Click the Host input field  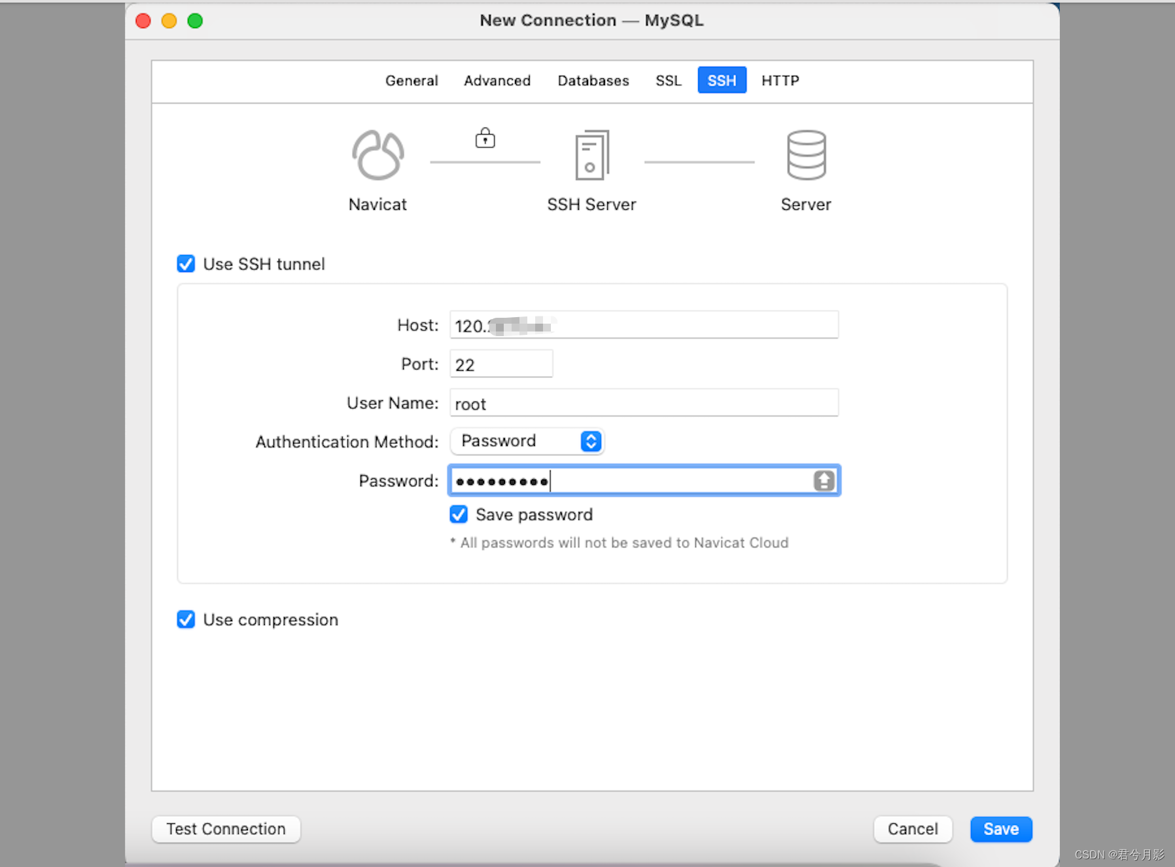[x=644, y=325]
